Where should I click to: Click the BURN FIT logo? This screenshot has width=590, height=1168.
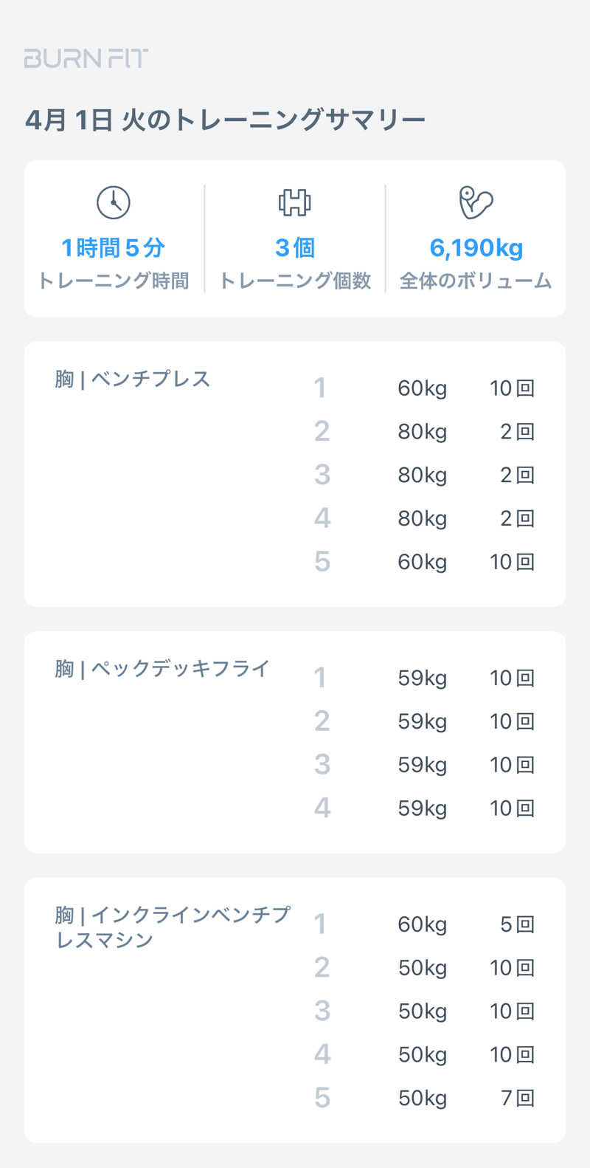86,58
